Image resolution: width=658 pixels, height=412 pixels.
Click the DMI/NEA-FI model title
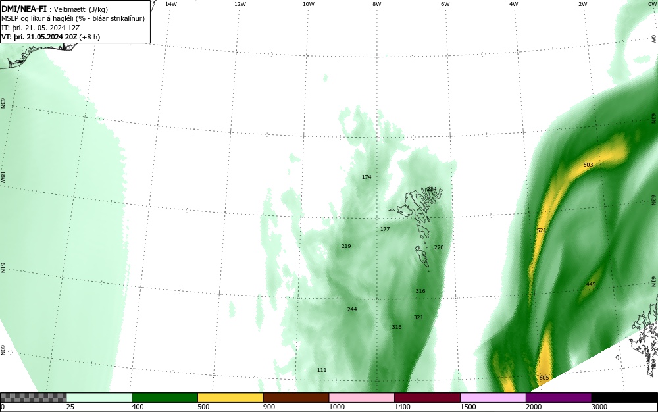point(24,9)
